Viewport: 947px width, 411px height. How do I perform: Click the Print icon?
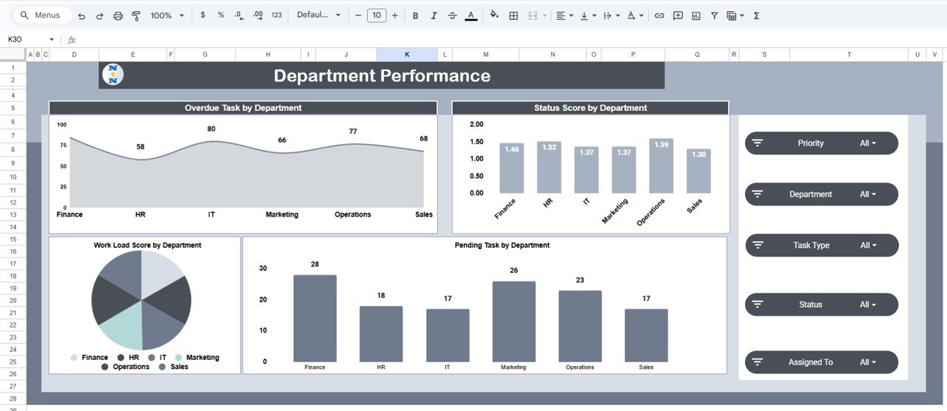coord(118,16)
